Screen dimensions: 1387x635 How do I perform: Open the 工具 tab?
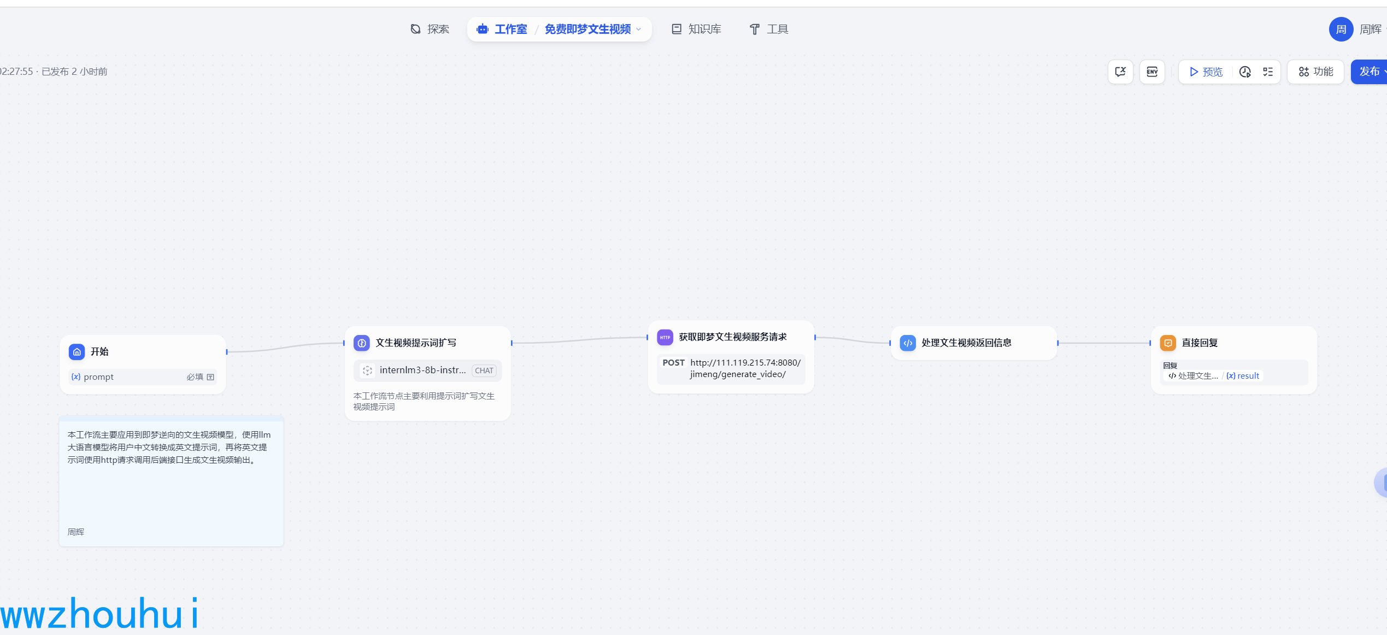pos(768,30)
